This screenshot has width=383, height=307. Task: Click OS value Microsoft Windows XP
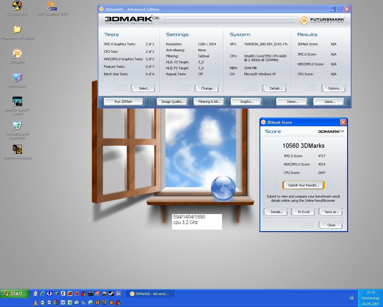coord(260,74)
